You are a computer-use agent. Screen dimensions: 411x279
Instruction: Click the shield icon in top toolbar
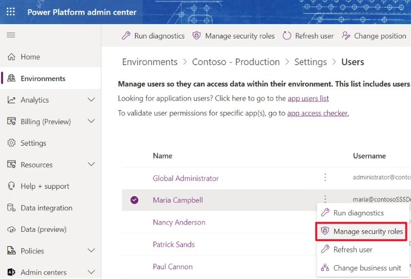(x=197, y=35)
